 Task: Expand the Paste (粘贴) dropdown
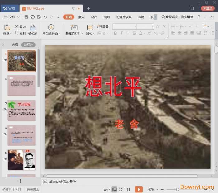(x=7, y=34)
